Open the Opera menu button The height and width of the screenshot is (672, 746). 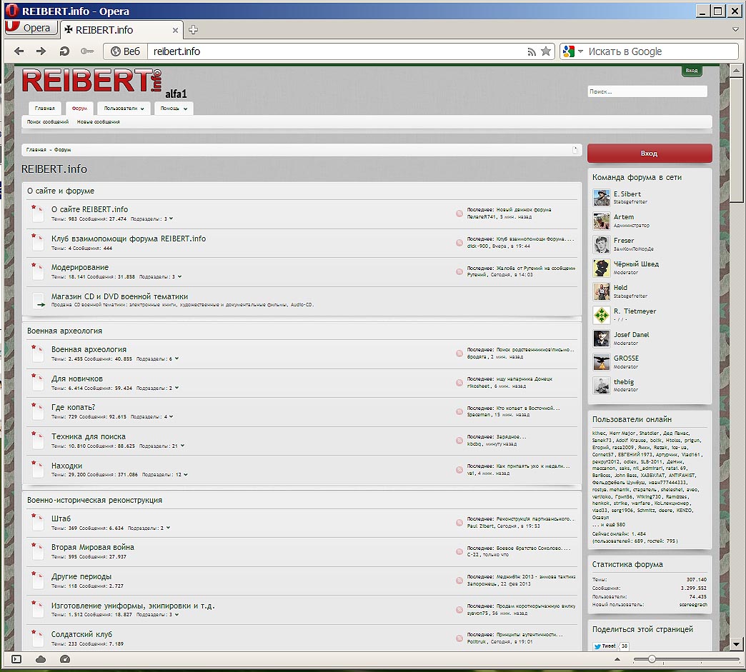pyautogui.click(x=31, y=28)
